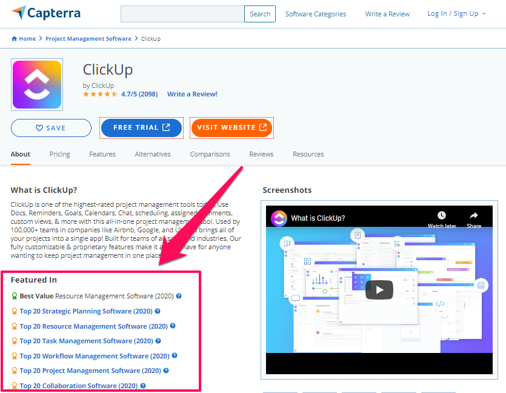Expand the Log In / Sign Up dropdown
The height and width of the screenshot is (393, 506).
coord(456,14)
